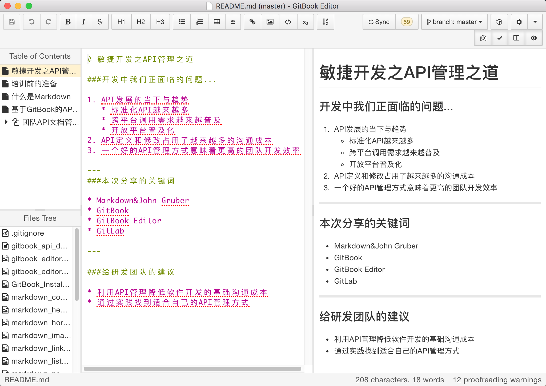This screenshot has width=546, height=386.
Task: Open the 敏捷开发之API管… chapter
Action: coord(40,71)
